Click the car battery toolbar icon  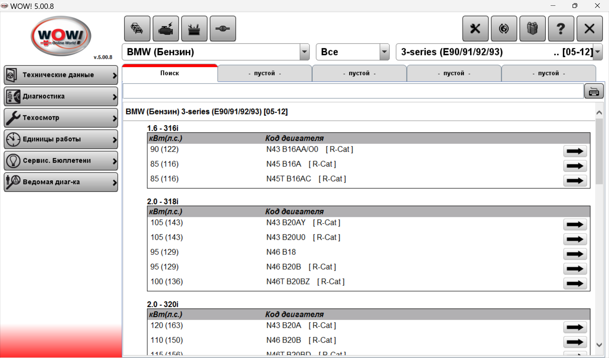coord(194,29)
